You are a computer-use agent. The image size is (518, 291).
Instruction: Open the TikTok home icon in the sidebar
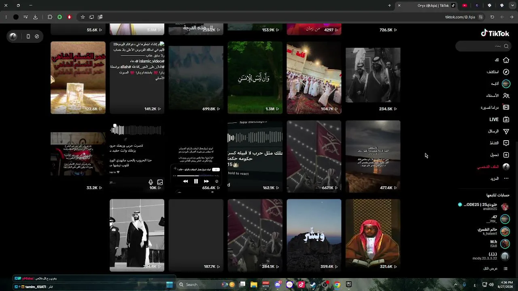click(506, 60)
